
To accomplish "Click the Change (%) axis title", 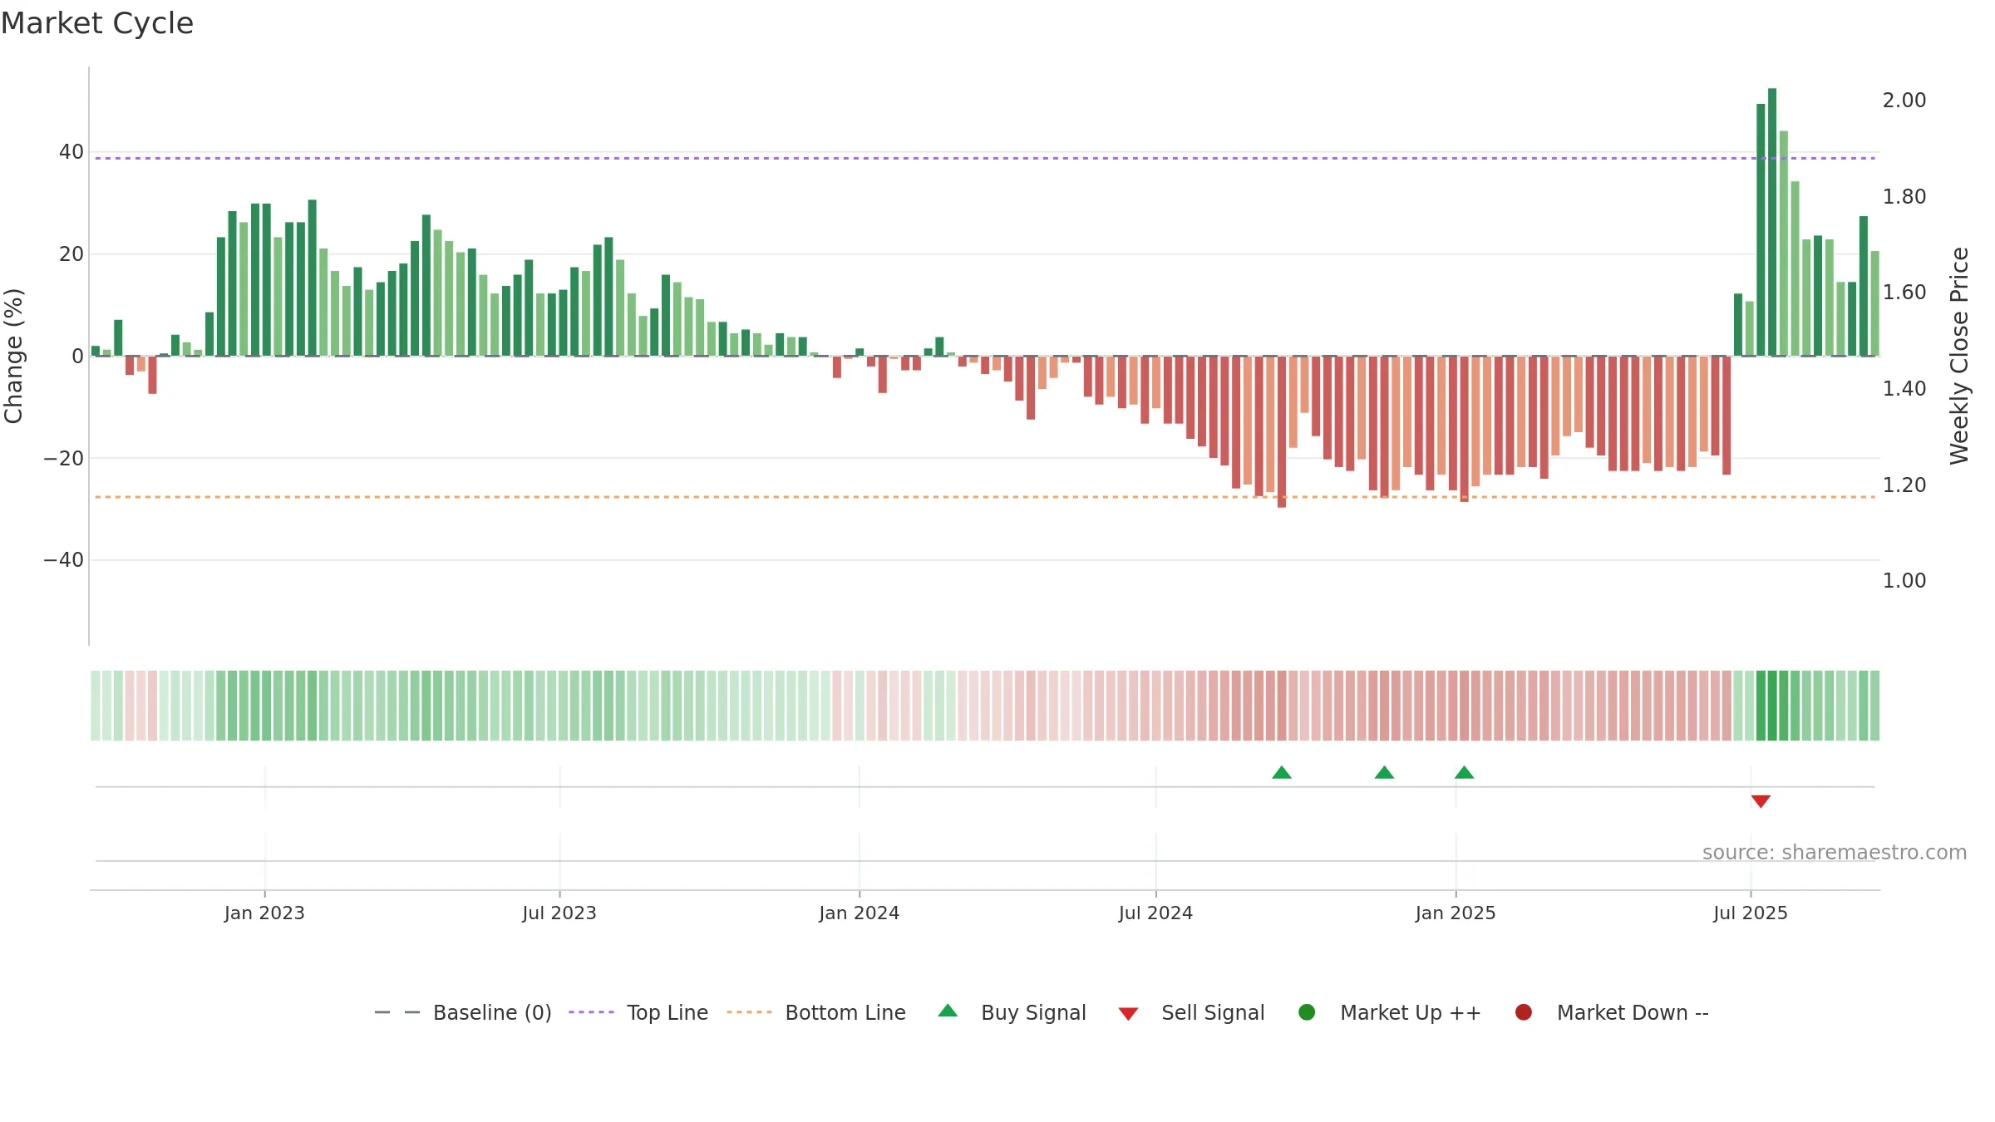I will 13,356.
